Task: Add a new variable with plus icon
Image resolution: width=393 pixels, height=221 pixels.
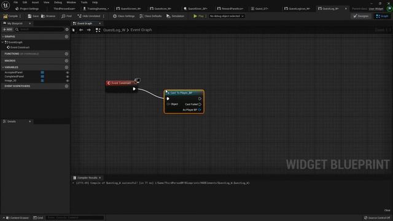Action: tap(66, 68)
